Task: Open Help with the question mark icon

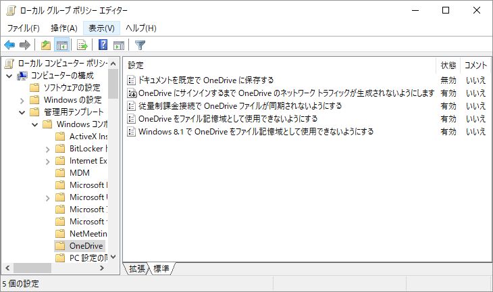Action: (103, 45)
